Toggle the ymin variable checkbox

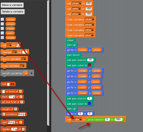coord(2,33)
